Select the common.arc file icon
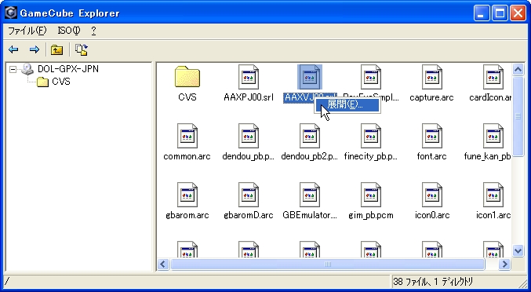Viewport: 531px width, 292px height. point(187,136)
